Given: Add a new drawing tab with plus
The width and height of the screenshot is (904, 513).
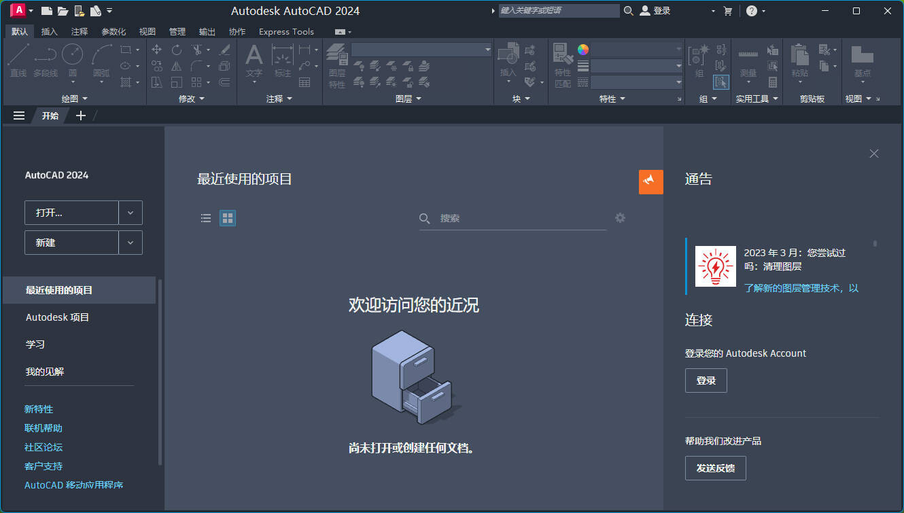Looking at the screenshot, I should click(x=81, y=116).
